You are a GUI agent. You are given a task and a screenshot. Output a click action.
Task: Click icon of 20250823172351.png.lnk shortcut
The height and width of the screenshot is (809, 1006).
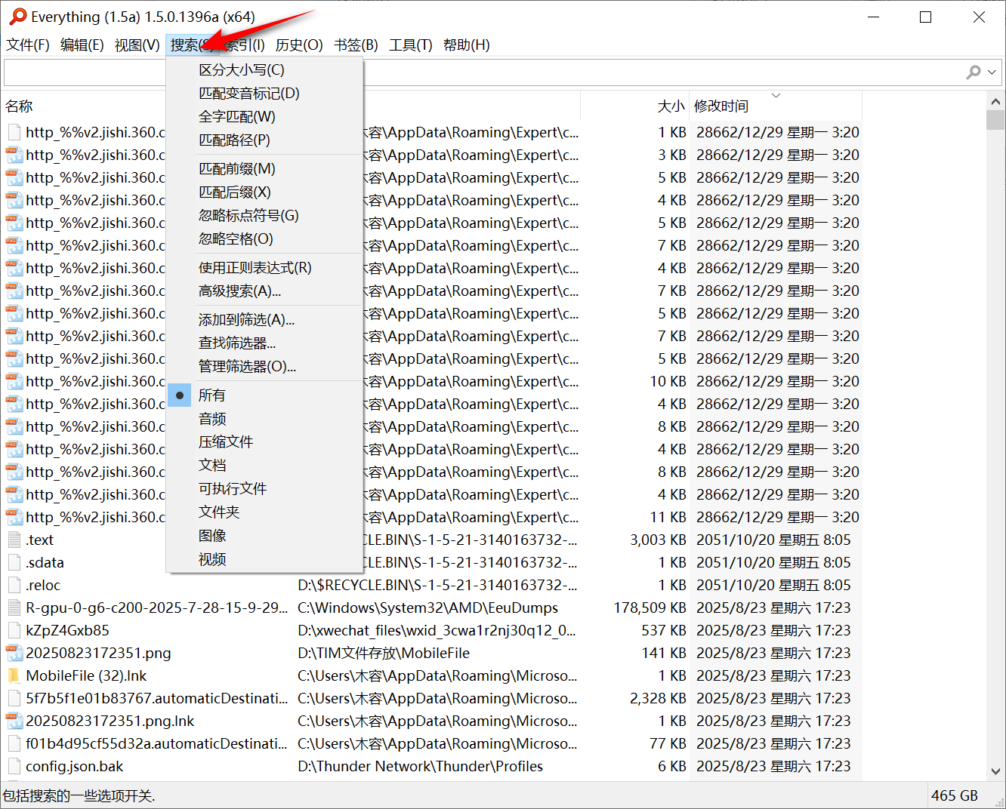point(14,721)
